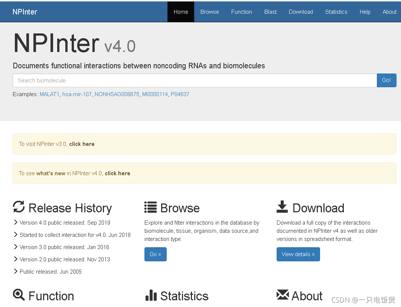Image resolution: width=401 pixels, height=307 pixels.
Task: Click the Function magnifier icon
Action: [x=19, y=295]
